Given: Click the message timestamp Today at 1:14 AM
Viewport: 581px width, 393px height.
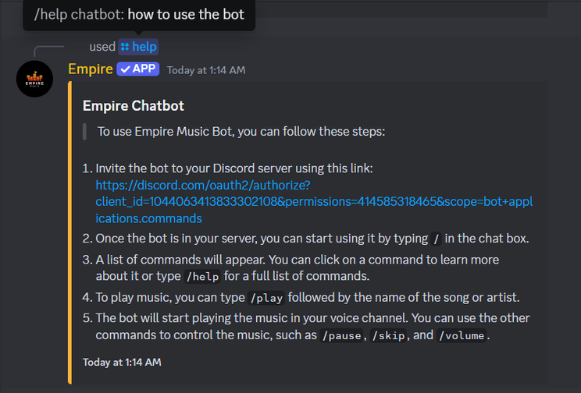Looking at the screenshot, I should [x=206, y=70].
